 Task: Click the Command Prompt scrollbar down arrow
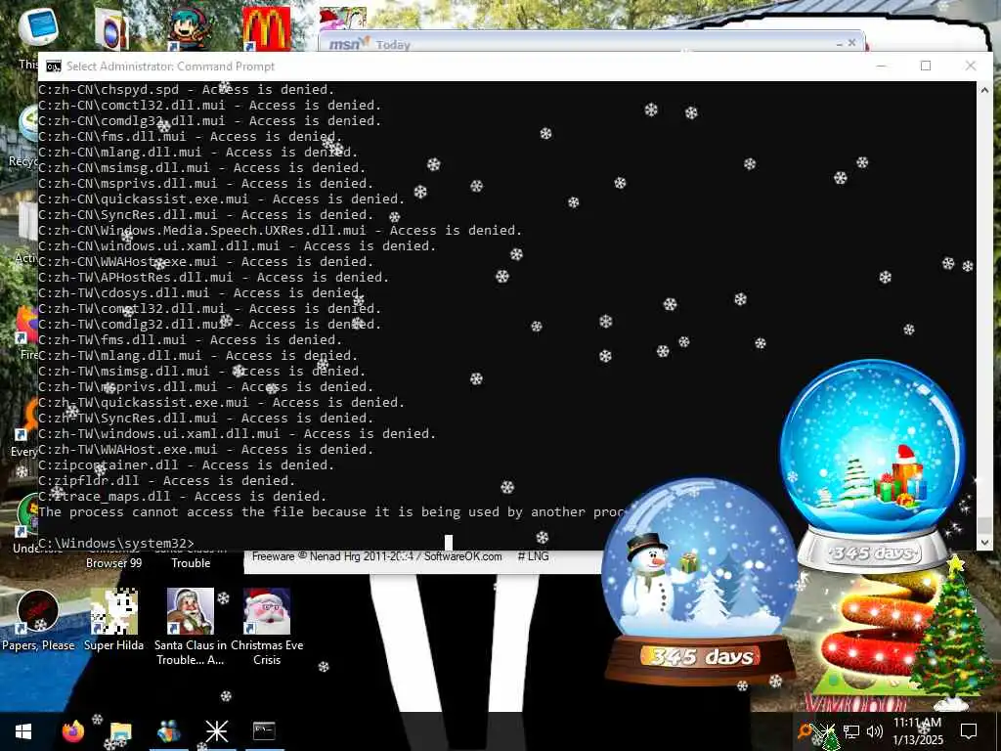point(983,542)
